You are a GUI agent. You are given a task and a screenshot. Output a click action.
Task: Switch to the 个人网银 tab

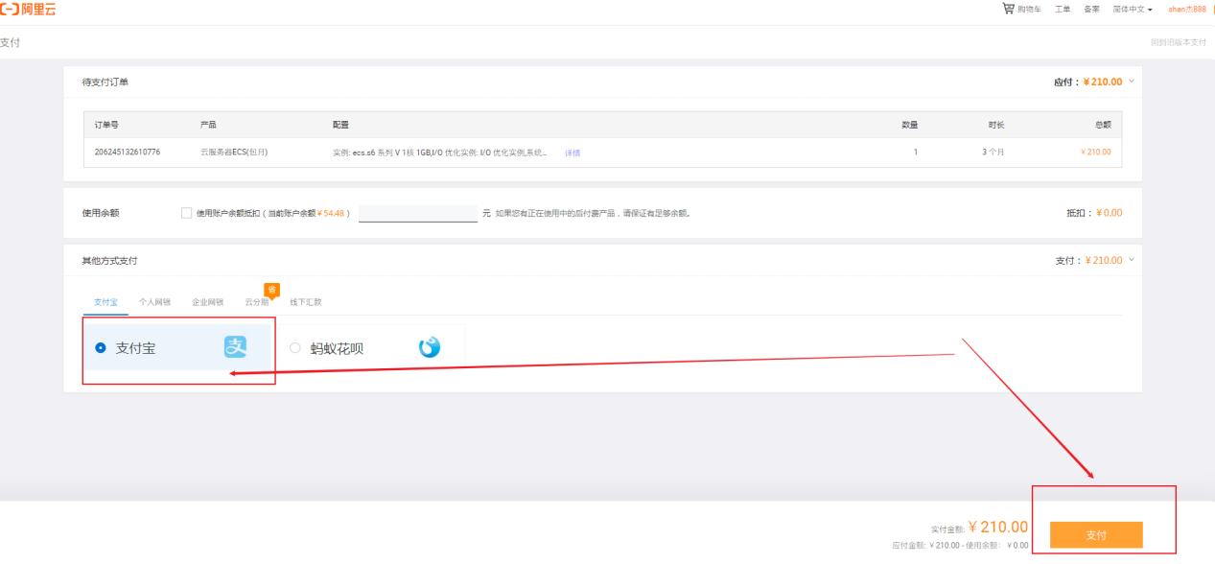[x=154, y=302]
